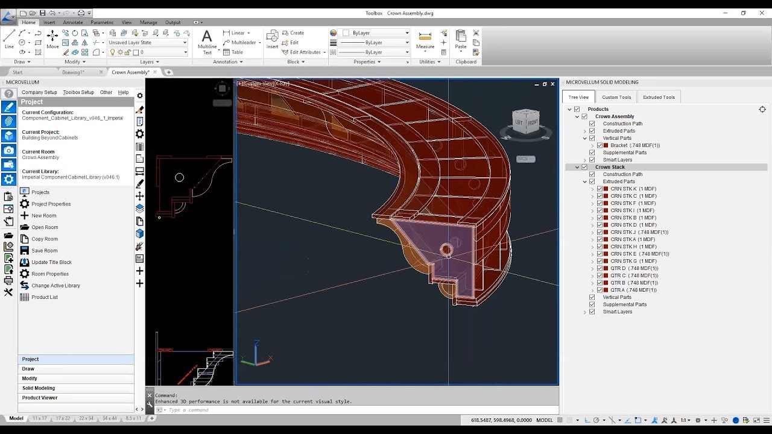Select the Line tool in Draw panel
772x434 pixels.
coord(9,39)
